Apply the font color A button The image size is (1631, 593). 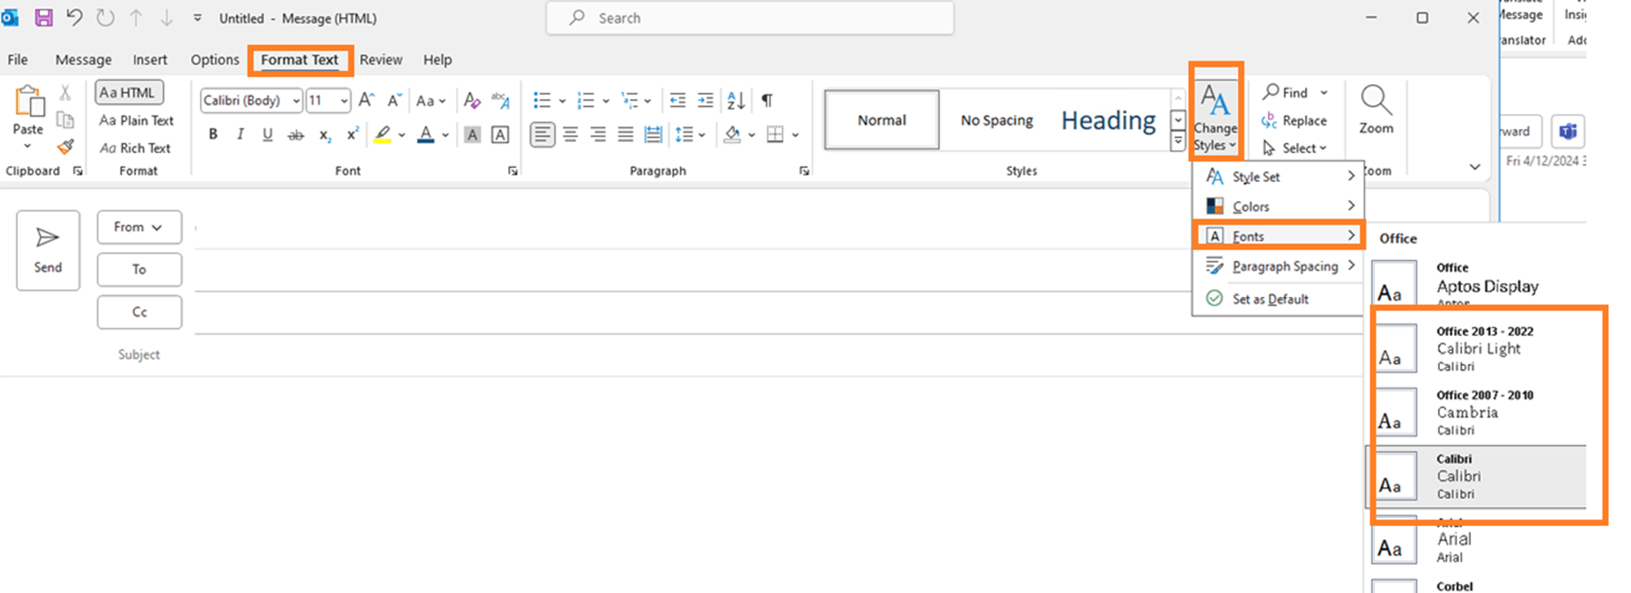coord(426,135)
